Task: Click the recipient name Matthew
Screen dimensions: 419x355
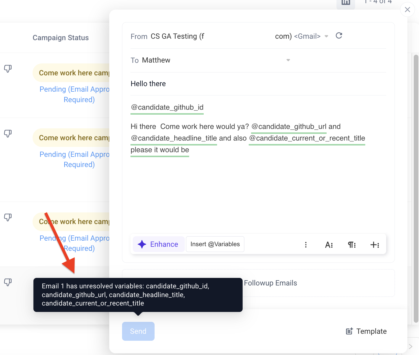Action: [x=156, y=60]
